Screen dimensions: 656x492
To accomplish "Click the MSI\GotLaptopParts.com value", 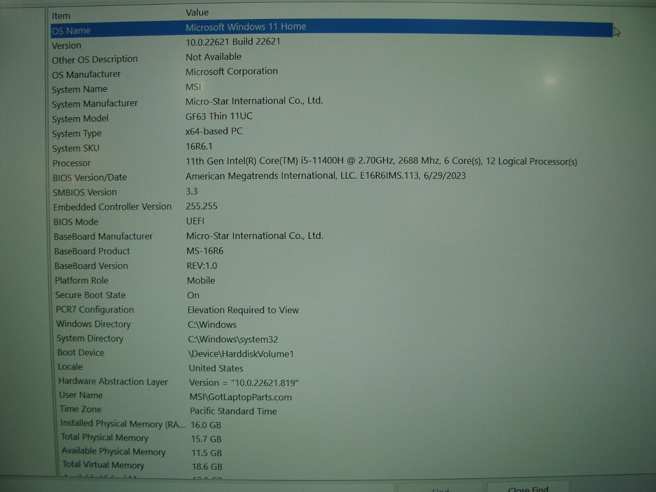I will coord(241,397).
